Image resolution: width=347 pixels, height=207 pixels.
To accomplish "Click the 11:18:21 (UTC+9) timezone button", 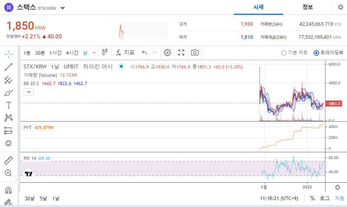I will (279, 198).
